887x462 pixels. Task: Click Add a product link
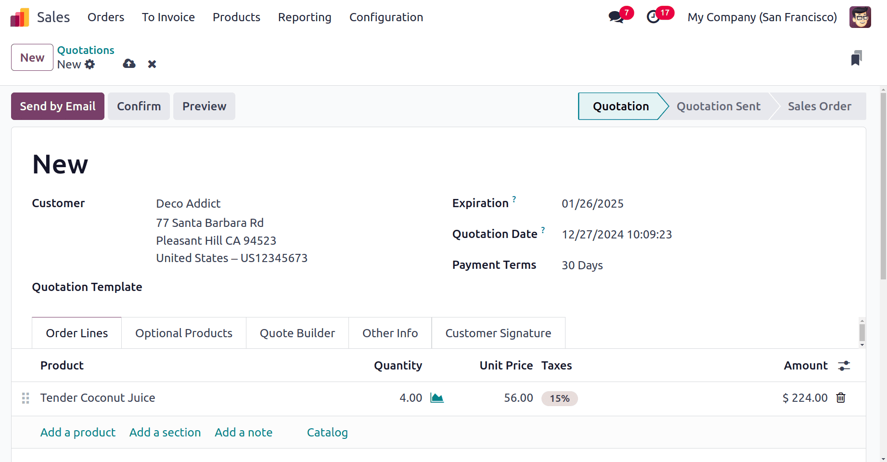pos(78,432)
